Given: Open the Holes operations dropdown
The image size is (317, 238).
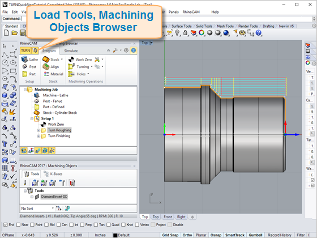Looking at the screenshot, I should pyautogui.click(x=88, y=74).
